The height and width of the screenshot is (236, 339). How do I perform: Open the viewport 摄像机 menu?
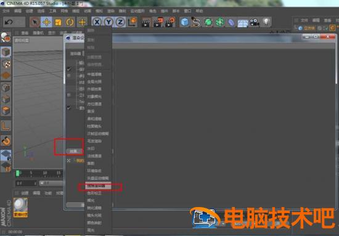click(x=38, y=33)
